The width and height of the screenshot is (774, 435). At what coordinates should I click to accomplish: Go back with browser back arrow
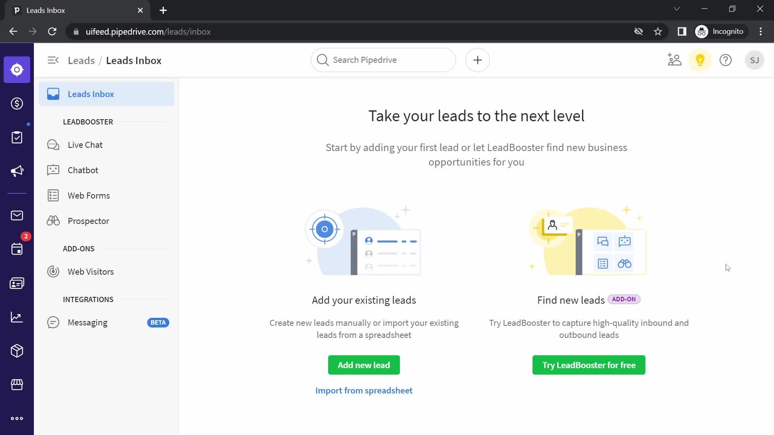pyautogui.click(x=13, y=31)
